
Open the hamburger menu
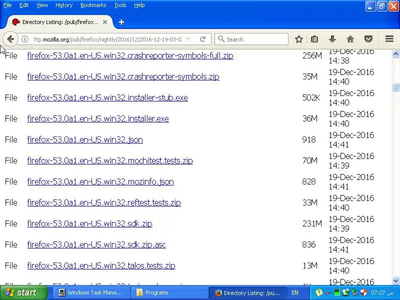click(389, 39)
